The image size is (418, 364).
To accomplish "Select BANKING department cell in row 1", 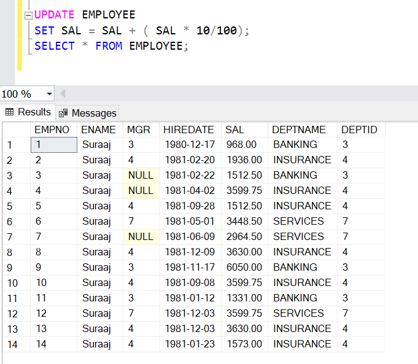I will 303,145.
